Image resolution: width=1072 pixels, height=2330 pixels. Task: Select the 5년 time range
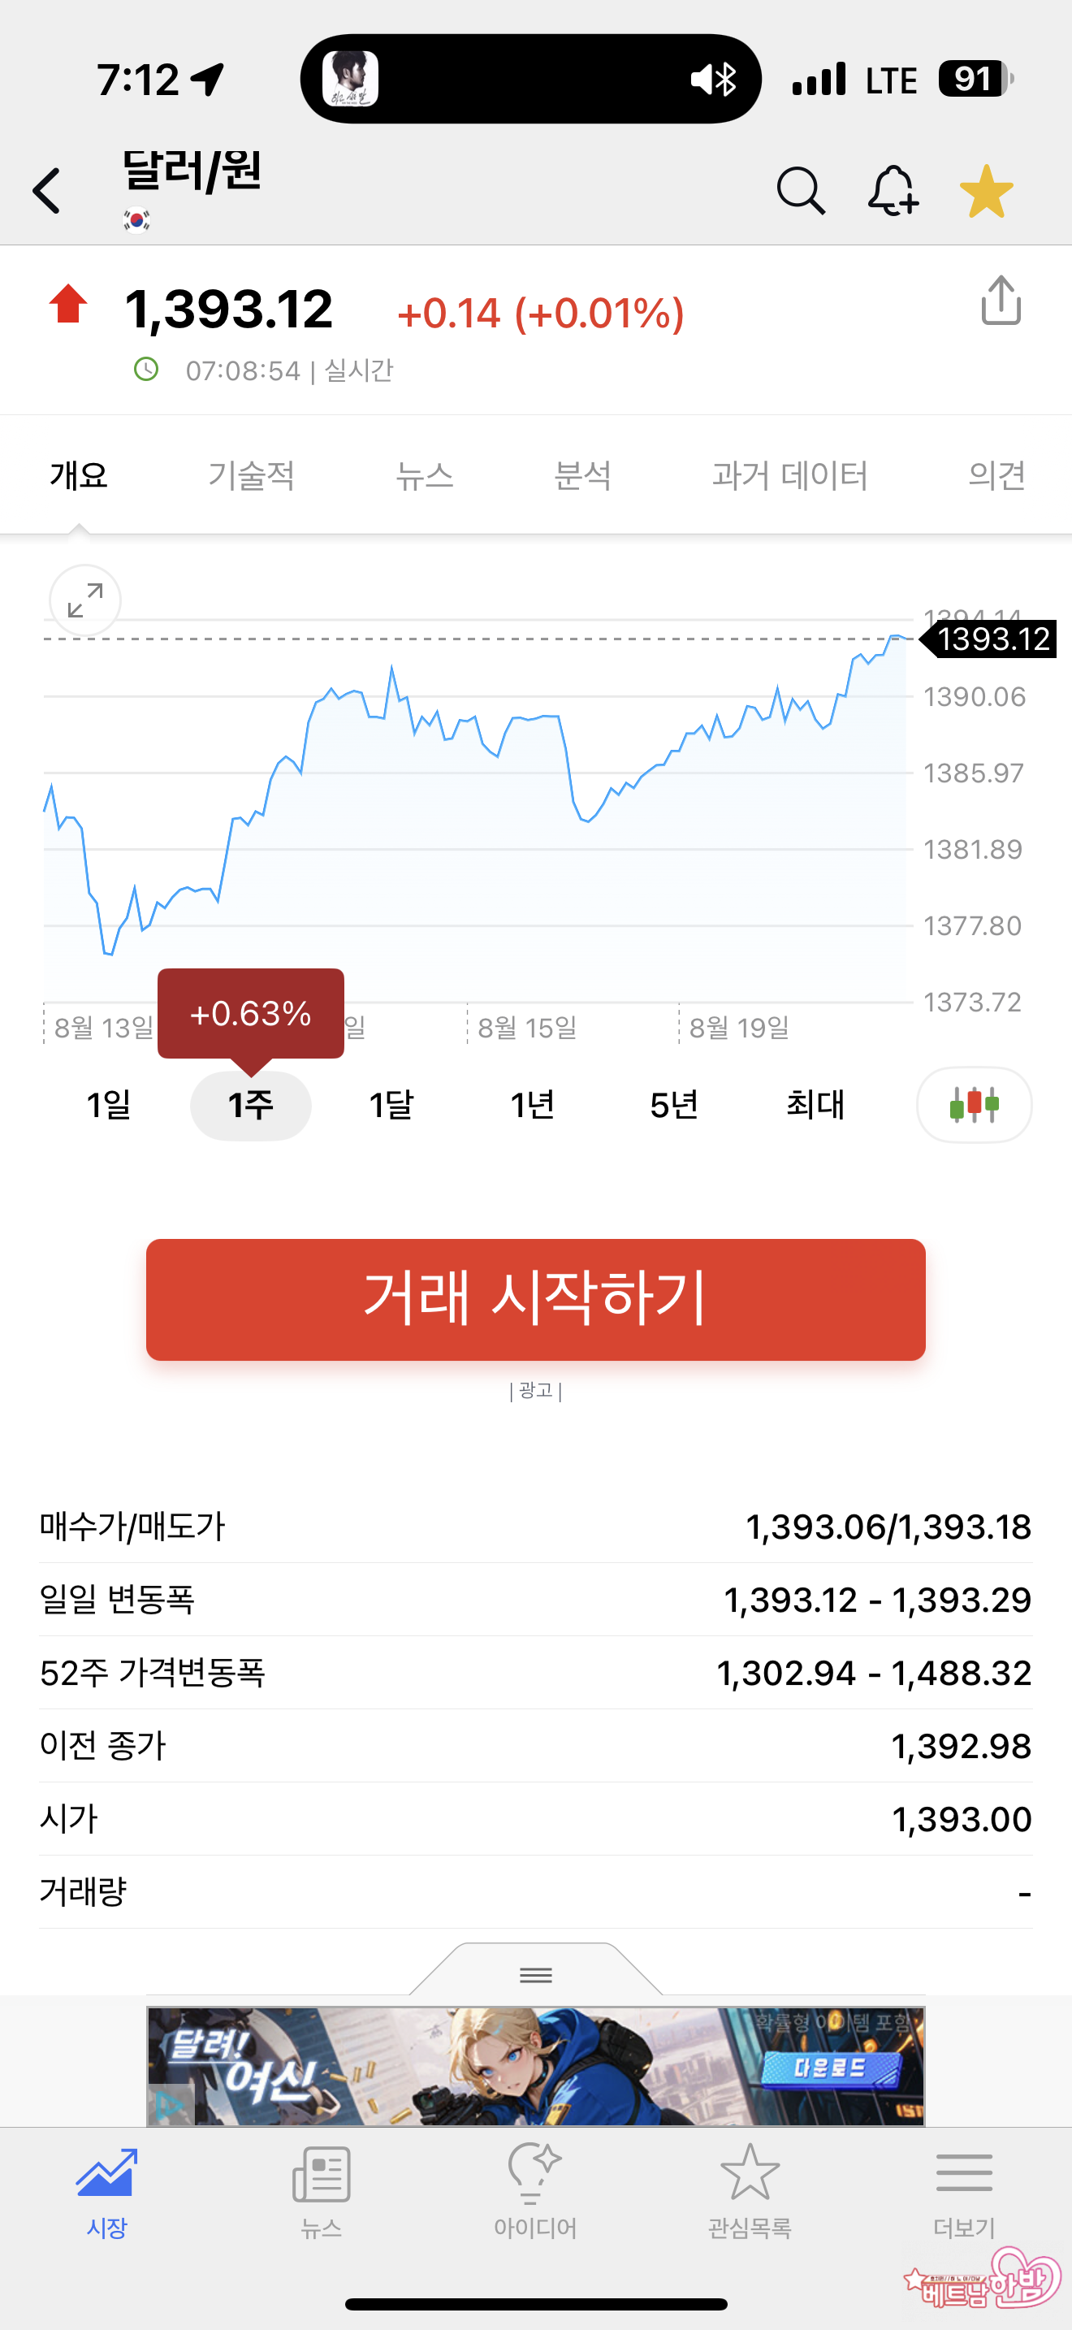pos(674,1104)
